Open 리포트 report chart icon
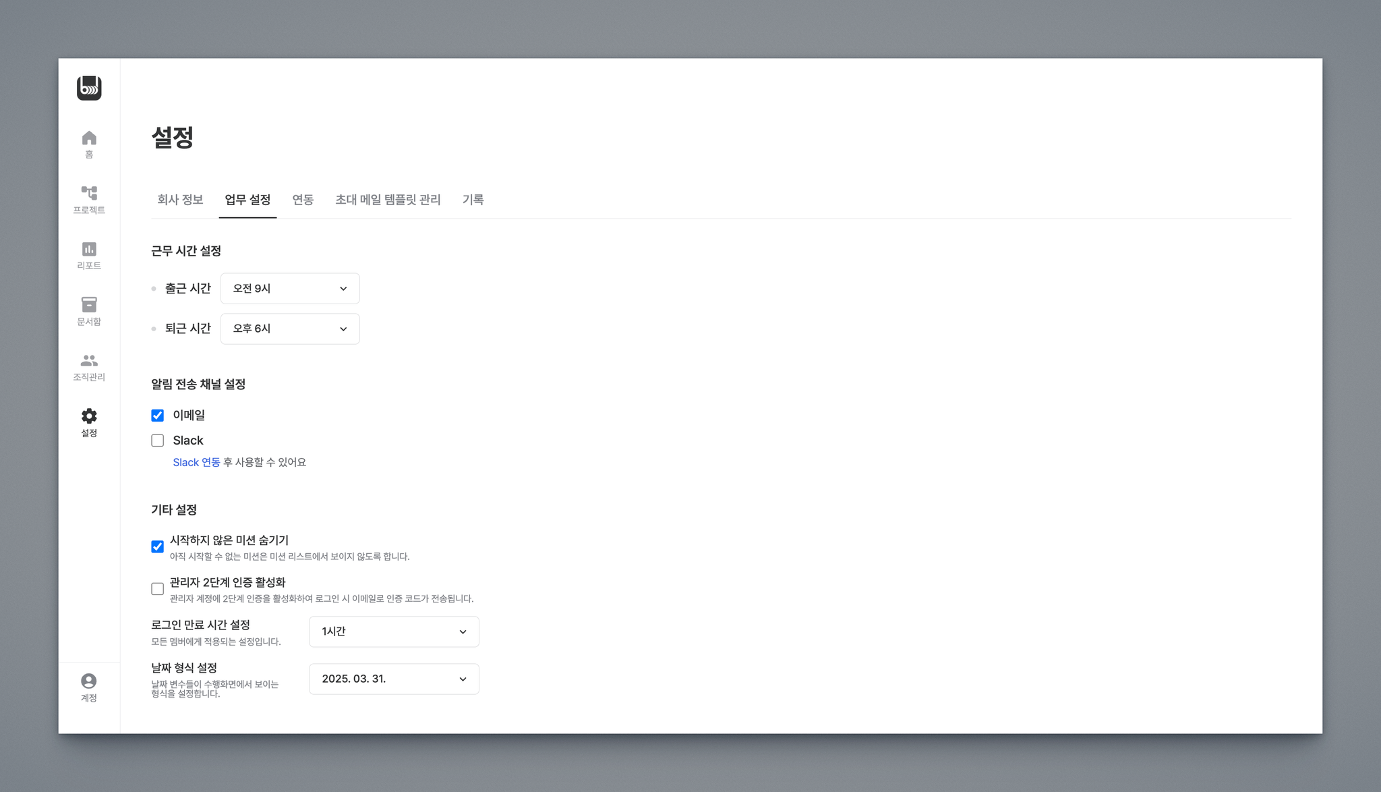 pyautogui.click(x=89, y=250)
